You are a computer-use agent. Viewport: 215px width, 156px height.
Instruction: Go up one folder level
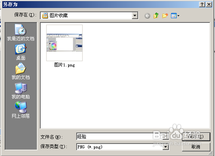pos(156,16)
